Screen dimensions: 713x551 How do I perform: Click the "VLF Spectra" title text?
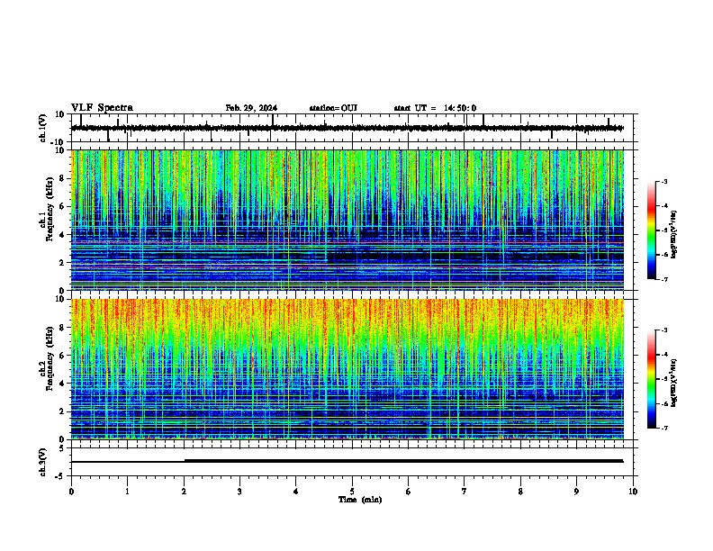(x=102, y=108)
